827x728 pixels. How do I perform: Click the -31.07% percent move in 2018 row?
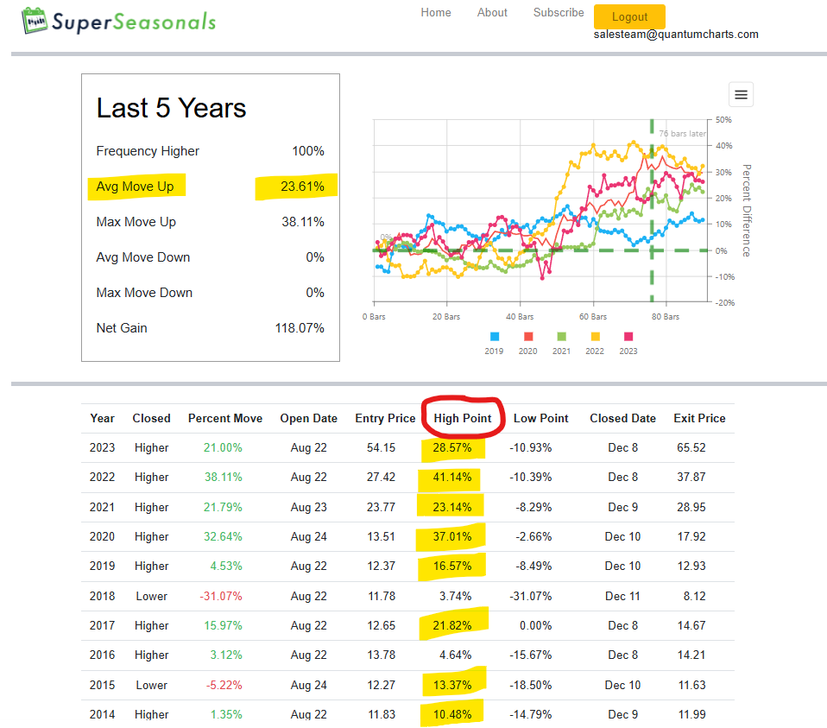tap(221, 596)
